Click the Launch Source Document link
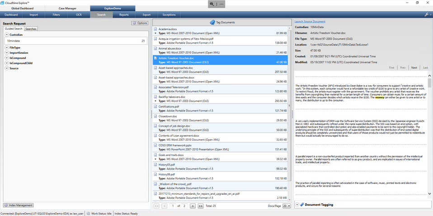 click(x=310, y=21)
